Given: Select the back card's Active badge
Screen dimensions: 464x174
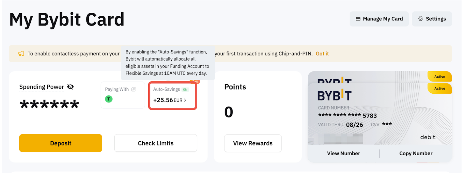Looking at the screenshot, I should click(439, 77).
